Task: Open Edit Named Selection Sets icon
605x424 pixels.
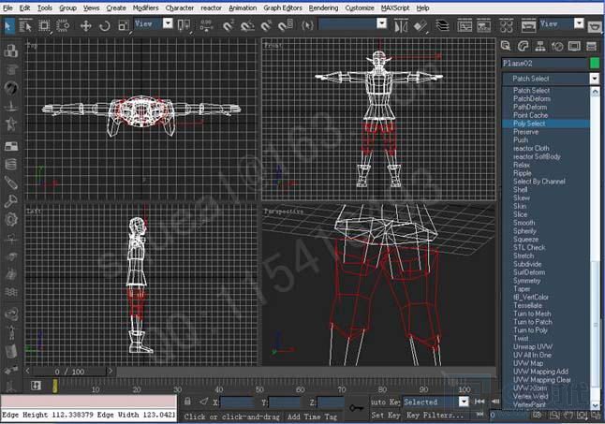Action: [x=307, y=26]
